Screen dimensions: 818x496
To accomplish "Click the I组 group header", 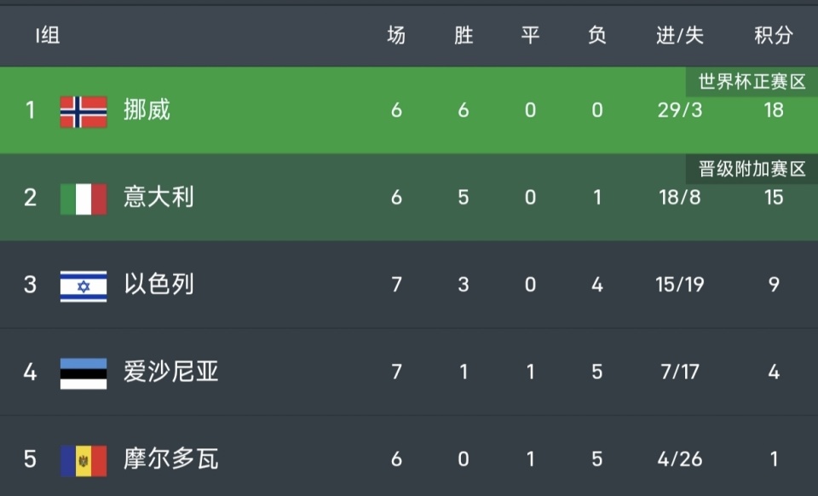I will pyautogui.click(x=48, y=36).
